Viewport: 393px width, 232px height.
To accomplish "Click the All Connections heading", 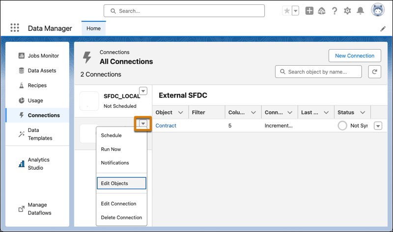I will point(126,62).
